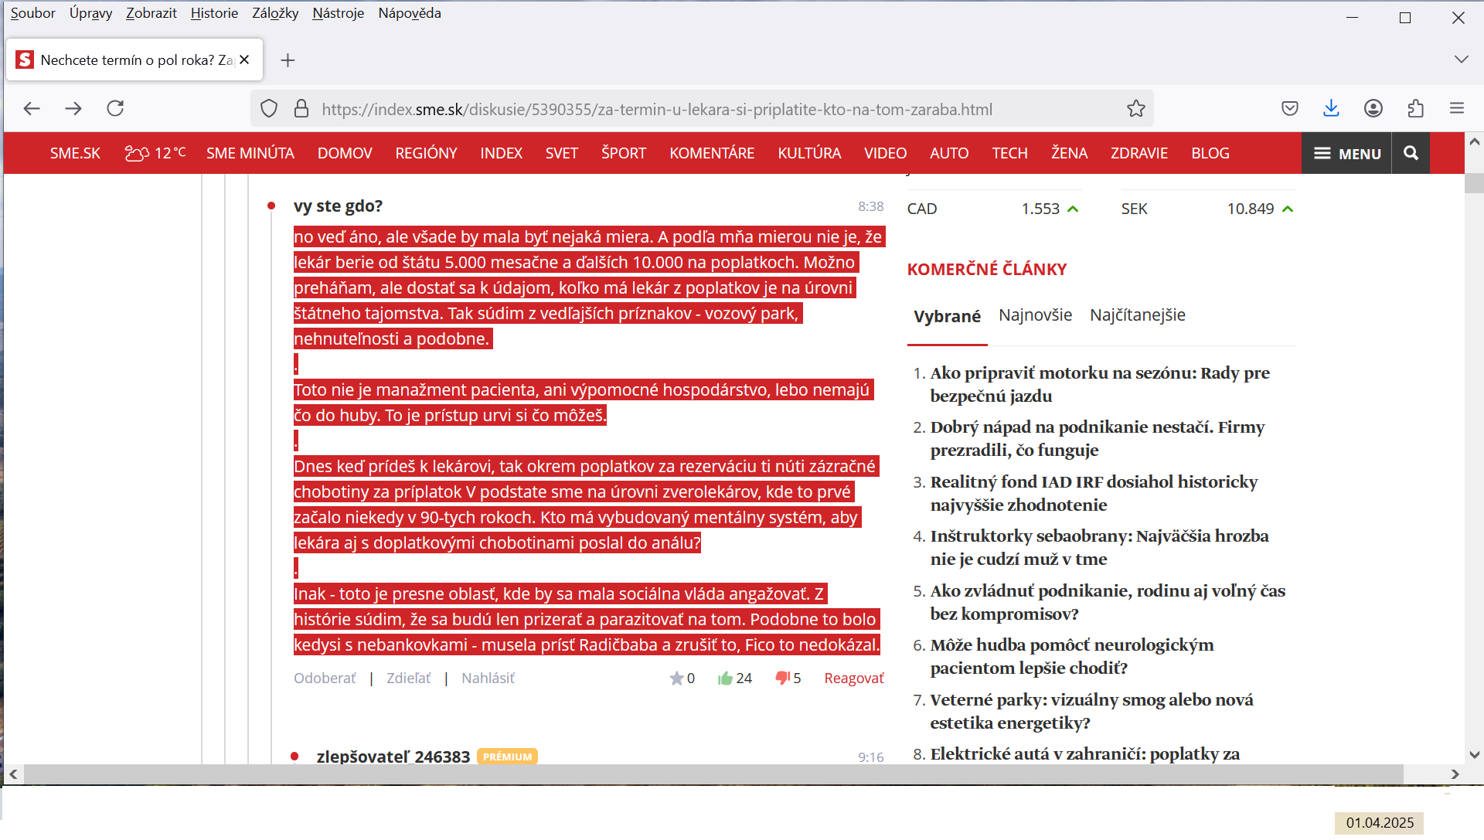1484x840 pixels.
Task: Open the SVET section
Action: [561, 153]
